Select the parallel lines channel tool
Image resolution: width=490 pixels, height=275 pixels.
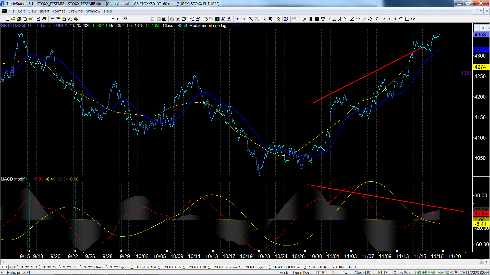point(364,19)
